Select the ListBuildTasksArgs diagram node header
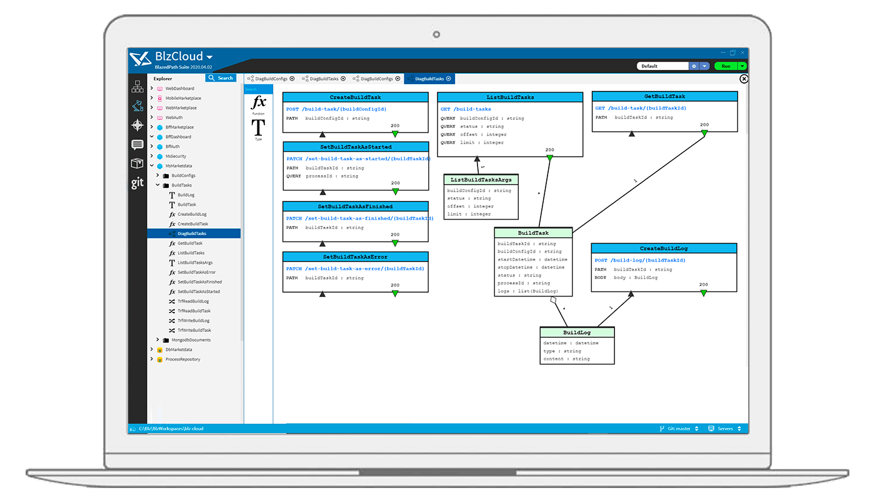875x503 pixels. coord(481,180)
